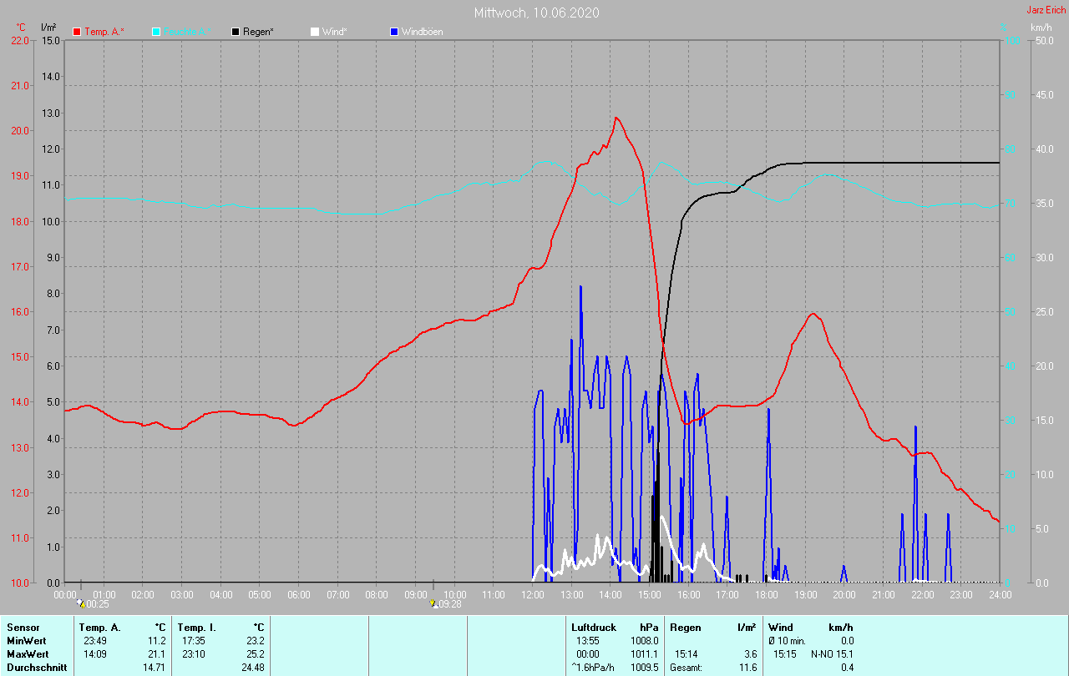This screenshot has height=676, width=1069.
Task: Click the Jarz Erich name label
Action: point(1046,11)
